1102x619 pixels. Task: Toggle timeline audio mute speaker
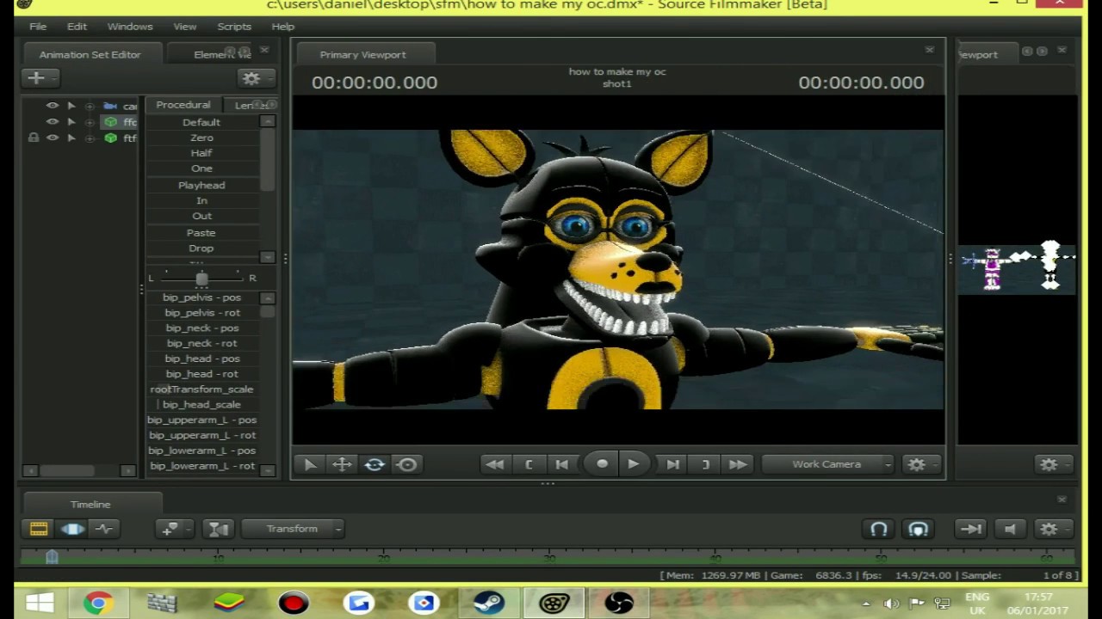pos(1010,529)
